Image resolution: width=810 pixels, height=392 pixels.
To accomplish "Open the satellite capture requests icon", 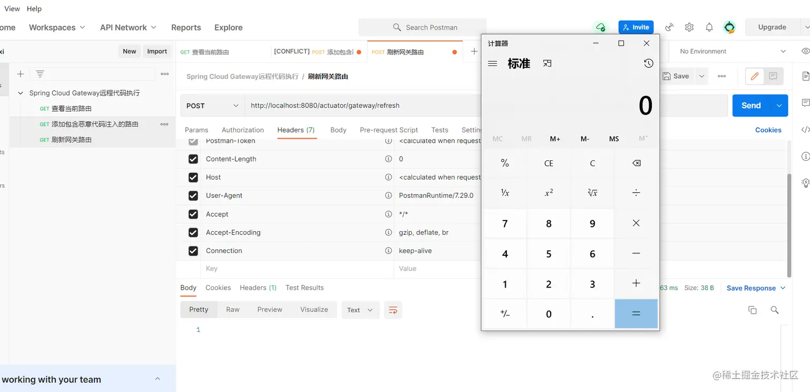I will pos(669,27).
